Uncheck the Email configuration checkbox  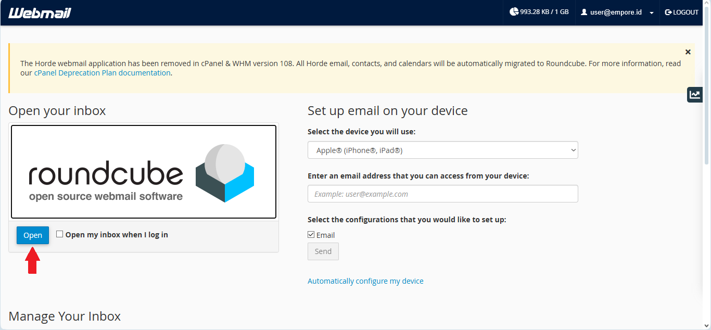tap(311, 235)
